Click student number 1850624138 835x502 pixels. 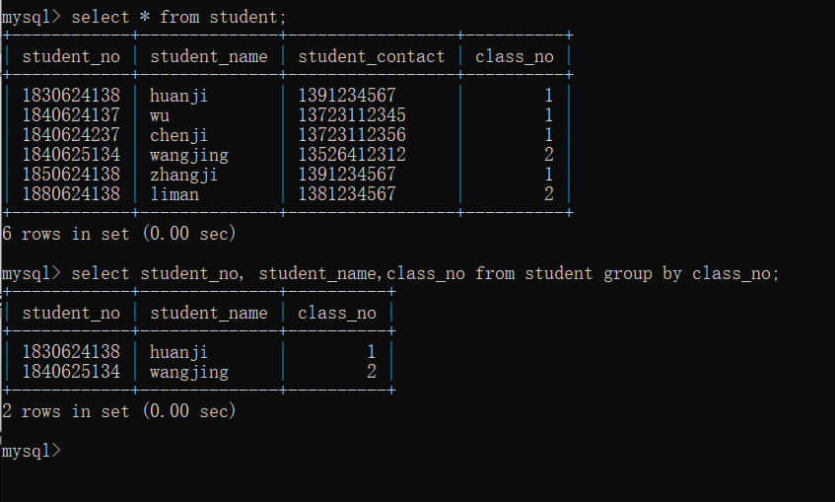(71, 175)
